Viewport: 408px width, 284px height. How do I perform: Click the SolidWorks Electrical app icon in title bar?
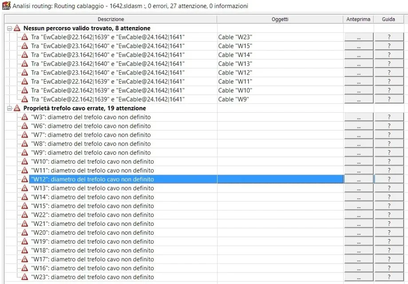pos(6,6)
